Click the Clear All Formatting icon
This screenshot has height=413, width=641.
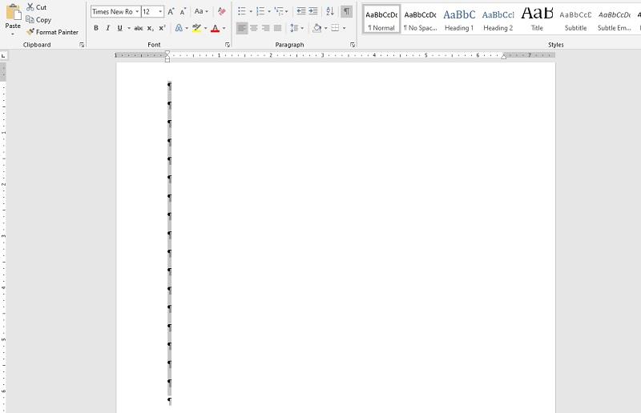pyautogui.click(x=222, y=11)
